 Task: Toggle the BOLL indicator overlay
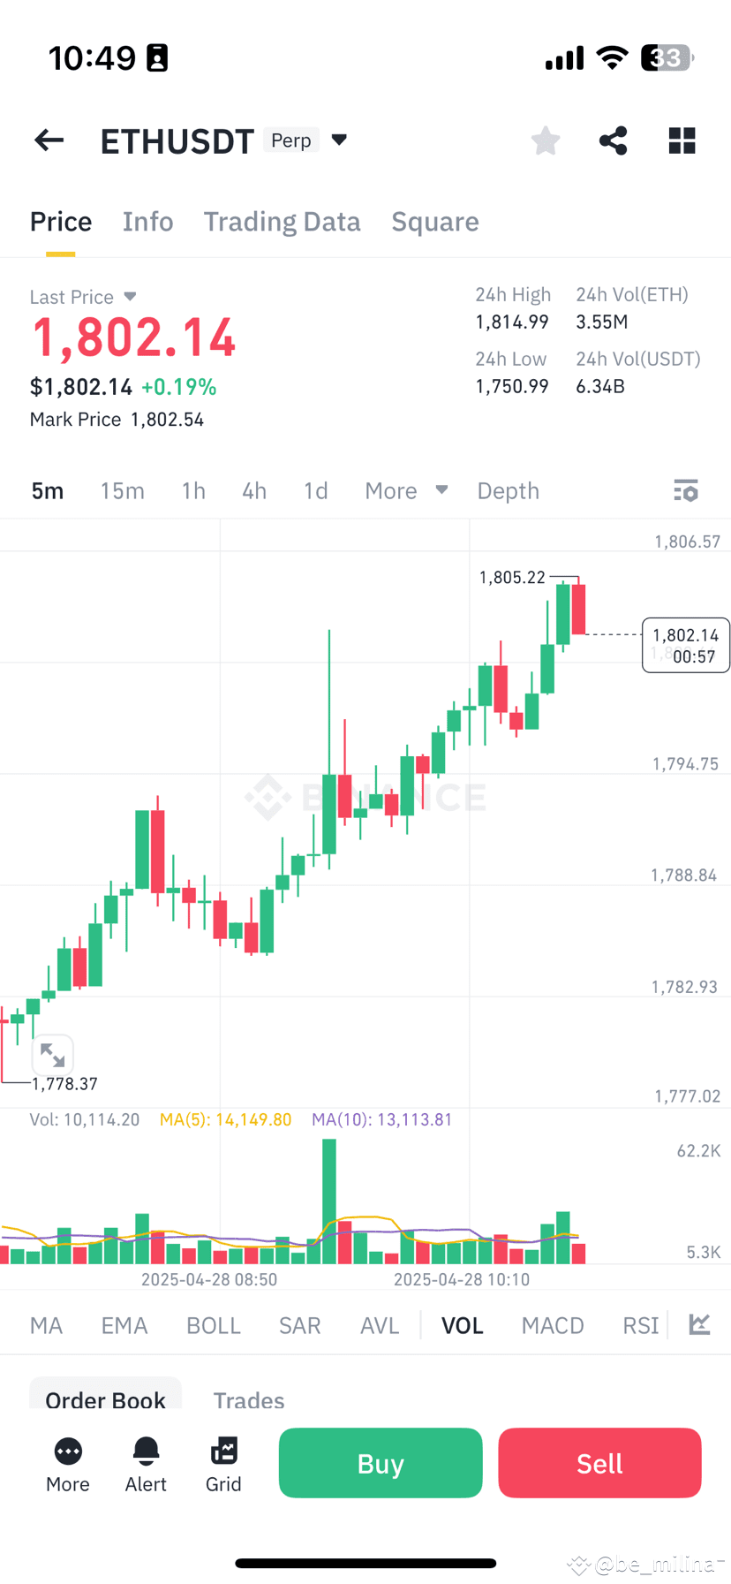(x=214, y=1325)
